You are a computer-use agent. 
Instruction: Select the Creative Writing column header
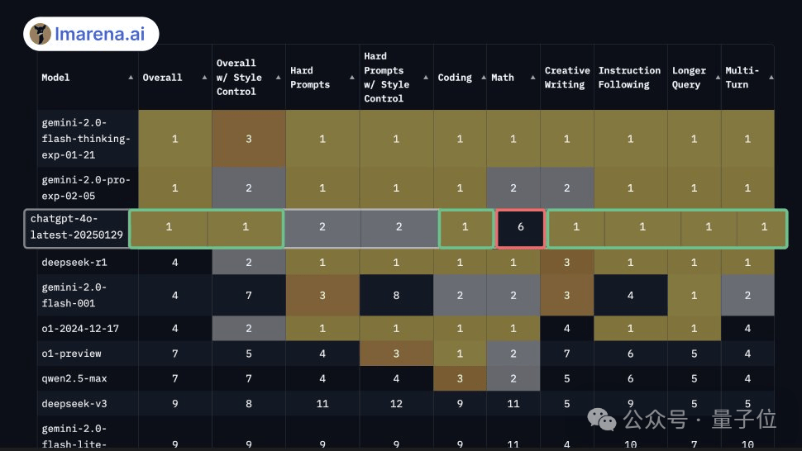(566, 78)
